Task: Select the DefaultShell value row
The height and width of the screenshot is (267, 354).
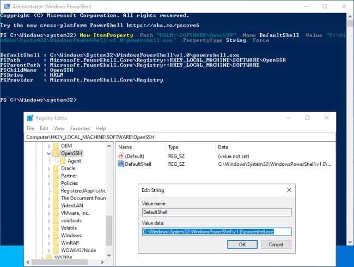Action: pyautogui.click(x=224, y=164)
